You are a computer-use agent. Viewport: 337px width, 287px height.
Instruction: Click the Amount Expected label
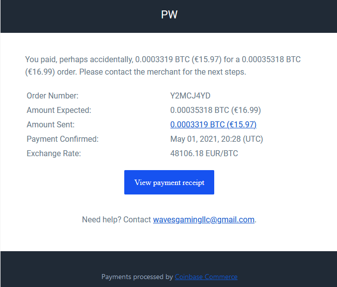tap(59, 110)
